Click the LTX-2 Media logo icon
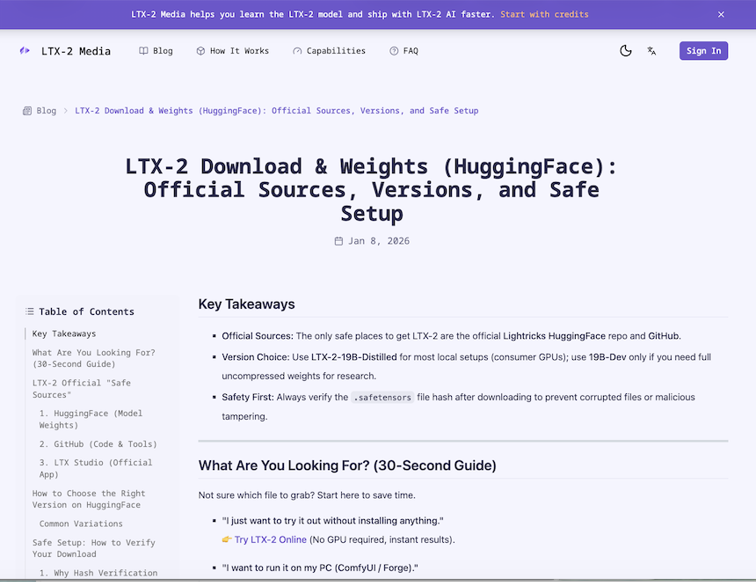The image size is (756, 586). coord(25,51)
